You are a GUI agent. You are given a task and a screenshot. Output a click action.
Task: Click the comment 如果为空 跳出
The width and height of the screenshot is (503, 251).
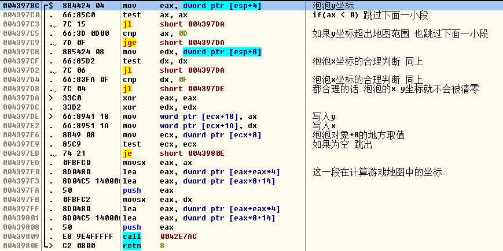tap(342, 144)
